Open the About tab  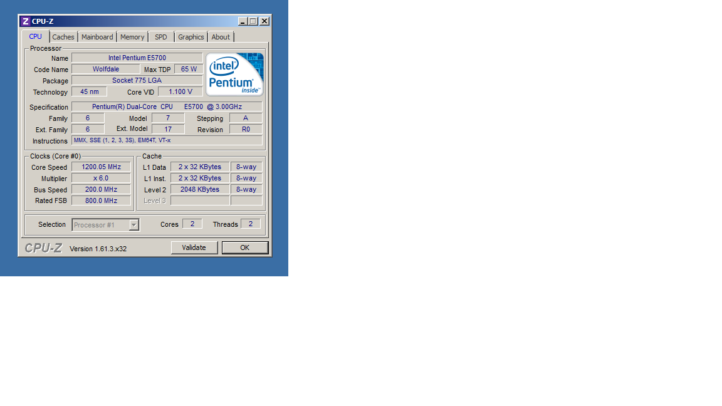click(221, 37)
